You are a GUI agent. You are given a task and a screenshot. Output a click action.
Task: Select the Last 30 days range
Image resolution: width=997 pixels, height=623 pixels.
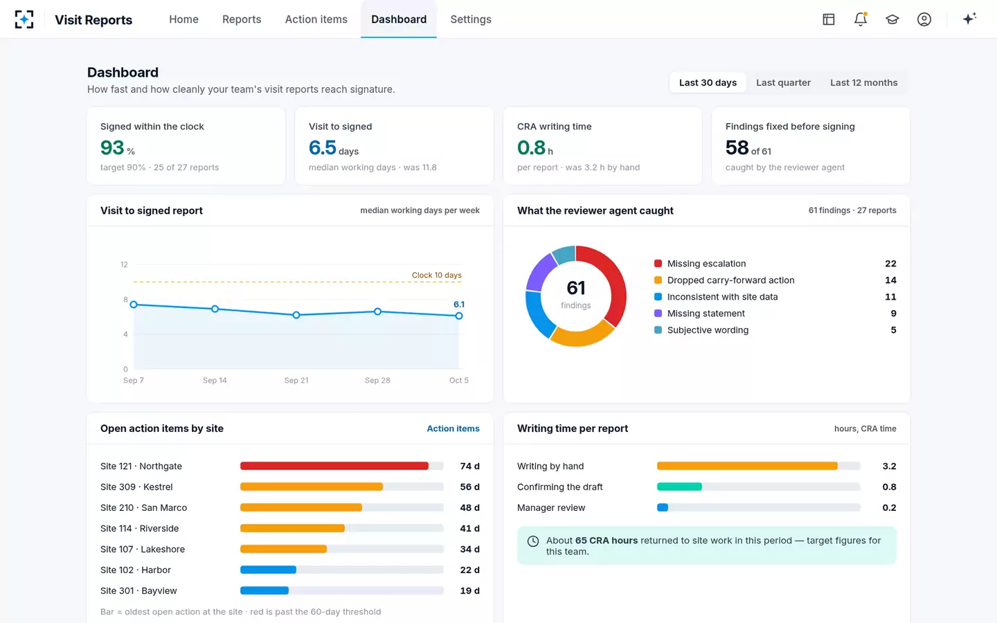(x=708, y=82)
